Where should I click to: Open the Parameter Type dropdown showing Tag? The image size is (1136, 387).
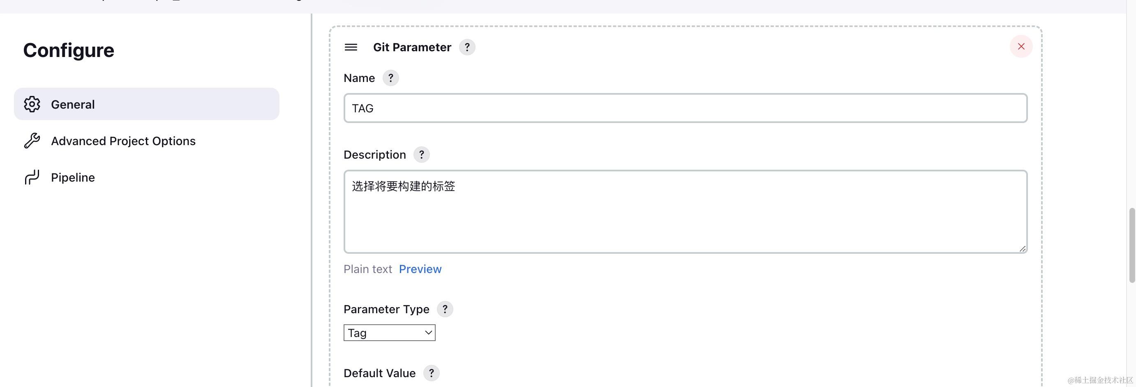[389, 333]
